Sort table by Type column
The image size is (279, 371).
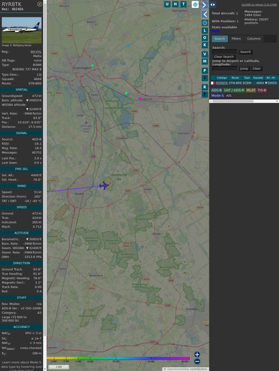(x=247, y=78)
